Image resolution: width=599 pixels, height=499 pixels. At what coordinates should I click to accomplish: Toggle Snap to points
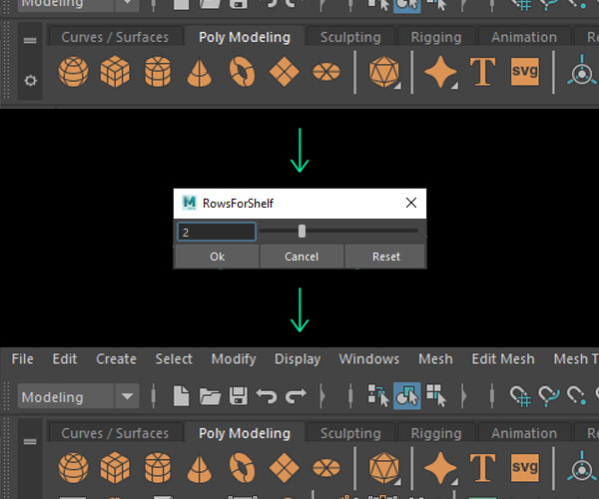point(577,396)
